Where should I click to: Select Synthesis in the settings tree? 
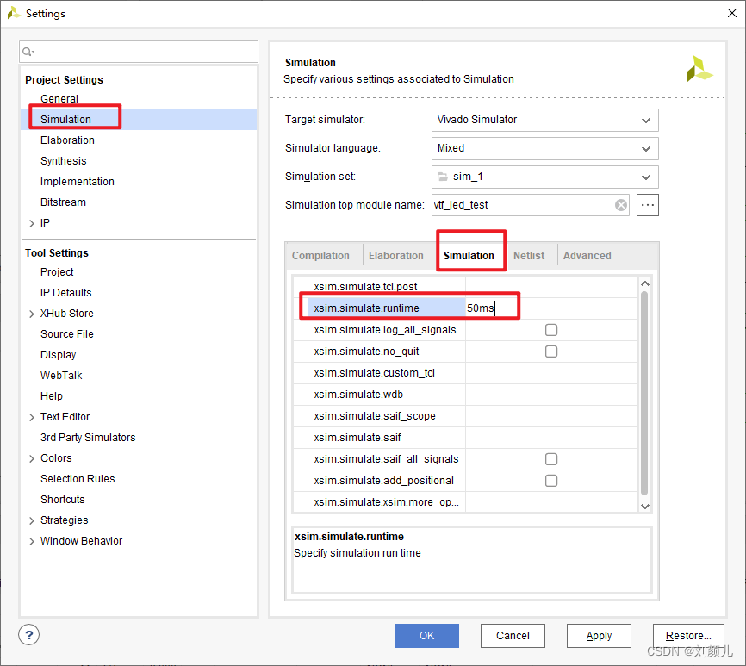click(63, 161)
